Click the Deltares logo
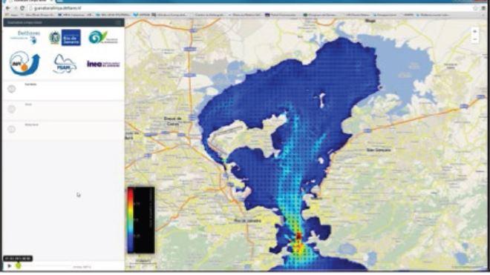Screen dimensions: 490x275 click(26, 37)
